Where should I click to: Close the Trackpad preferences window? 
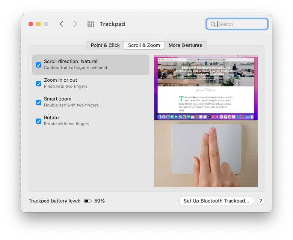coord(31,24)
